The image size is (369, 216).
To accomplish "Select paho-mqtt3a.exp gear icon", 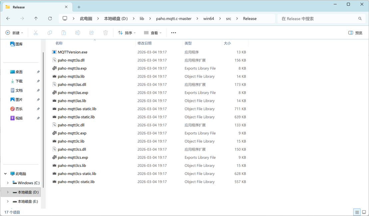I will (54, 68).
